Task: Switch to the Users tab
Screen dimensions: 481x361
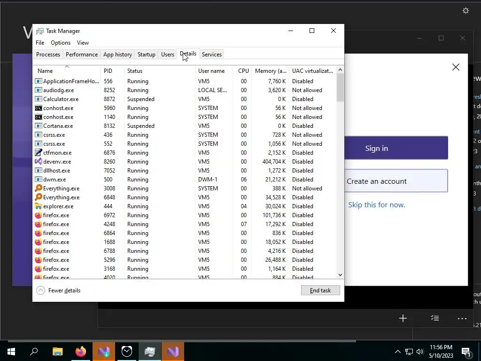Action: 168,55
